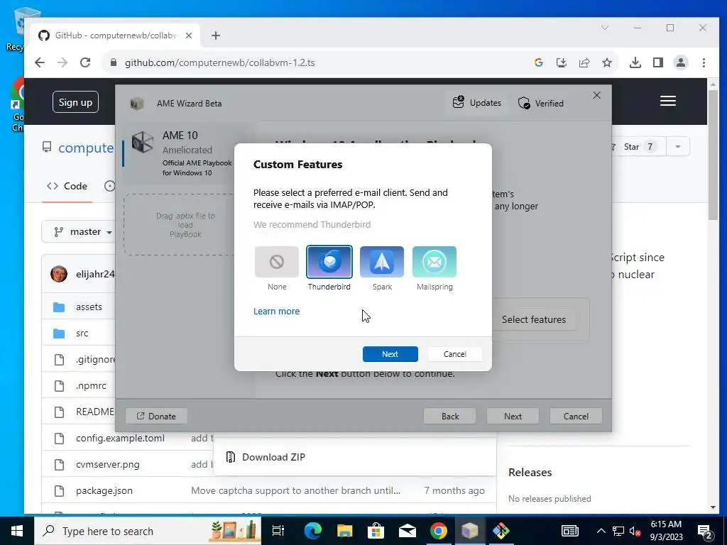Click Next in AME Wizard footer
This screenshot has height=545, width=727.
pyautogui.click(x=513, y=416)
